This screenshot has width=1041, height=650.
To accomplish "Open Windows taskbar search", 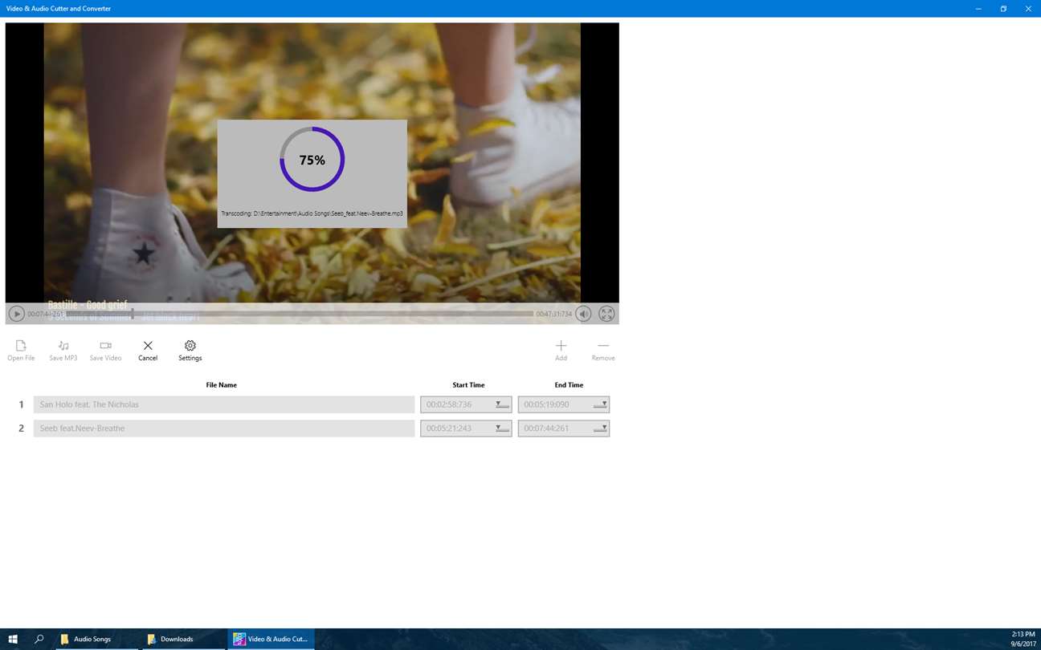I will click(39, 639).
